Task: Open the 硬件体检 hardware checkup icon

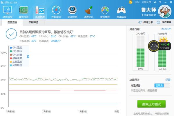Action: click(x=7, y=12)
